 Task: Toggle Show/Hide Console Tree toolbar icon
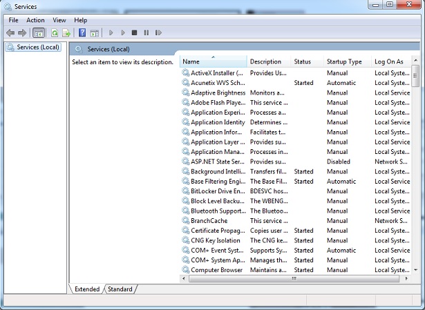point(39,33)
